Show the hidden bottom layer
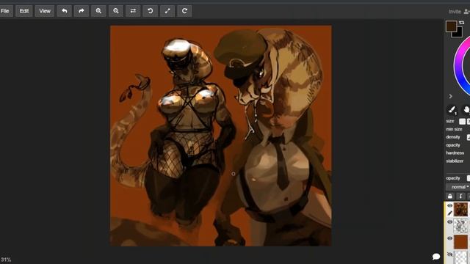470x264 pixels. [x=449, y=254]
